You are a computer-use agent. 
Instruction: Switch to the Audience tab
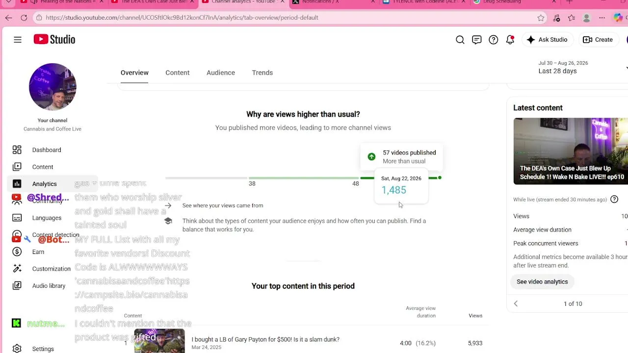click(x=221, y=73)
